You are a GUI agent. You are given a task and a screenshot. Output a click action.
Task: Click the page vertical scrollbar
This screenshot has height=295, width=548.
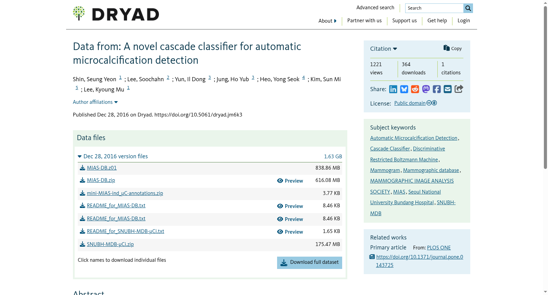point(545,87)
